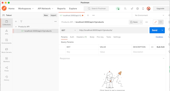Click the Upgrade button
The height and width of the screenshot is (91, 170).
(x=160, y=9)
